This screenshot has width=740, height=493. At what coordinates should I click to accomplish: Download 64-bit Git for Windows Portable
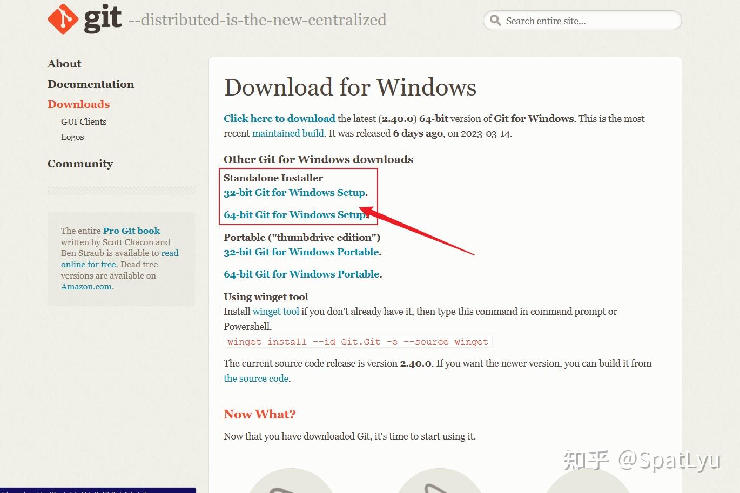point(301,274)
